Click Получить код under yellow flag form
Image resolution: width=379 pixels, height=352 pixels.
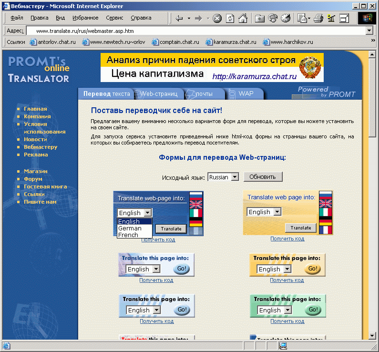pyautogui.click(x=287, y=238)
